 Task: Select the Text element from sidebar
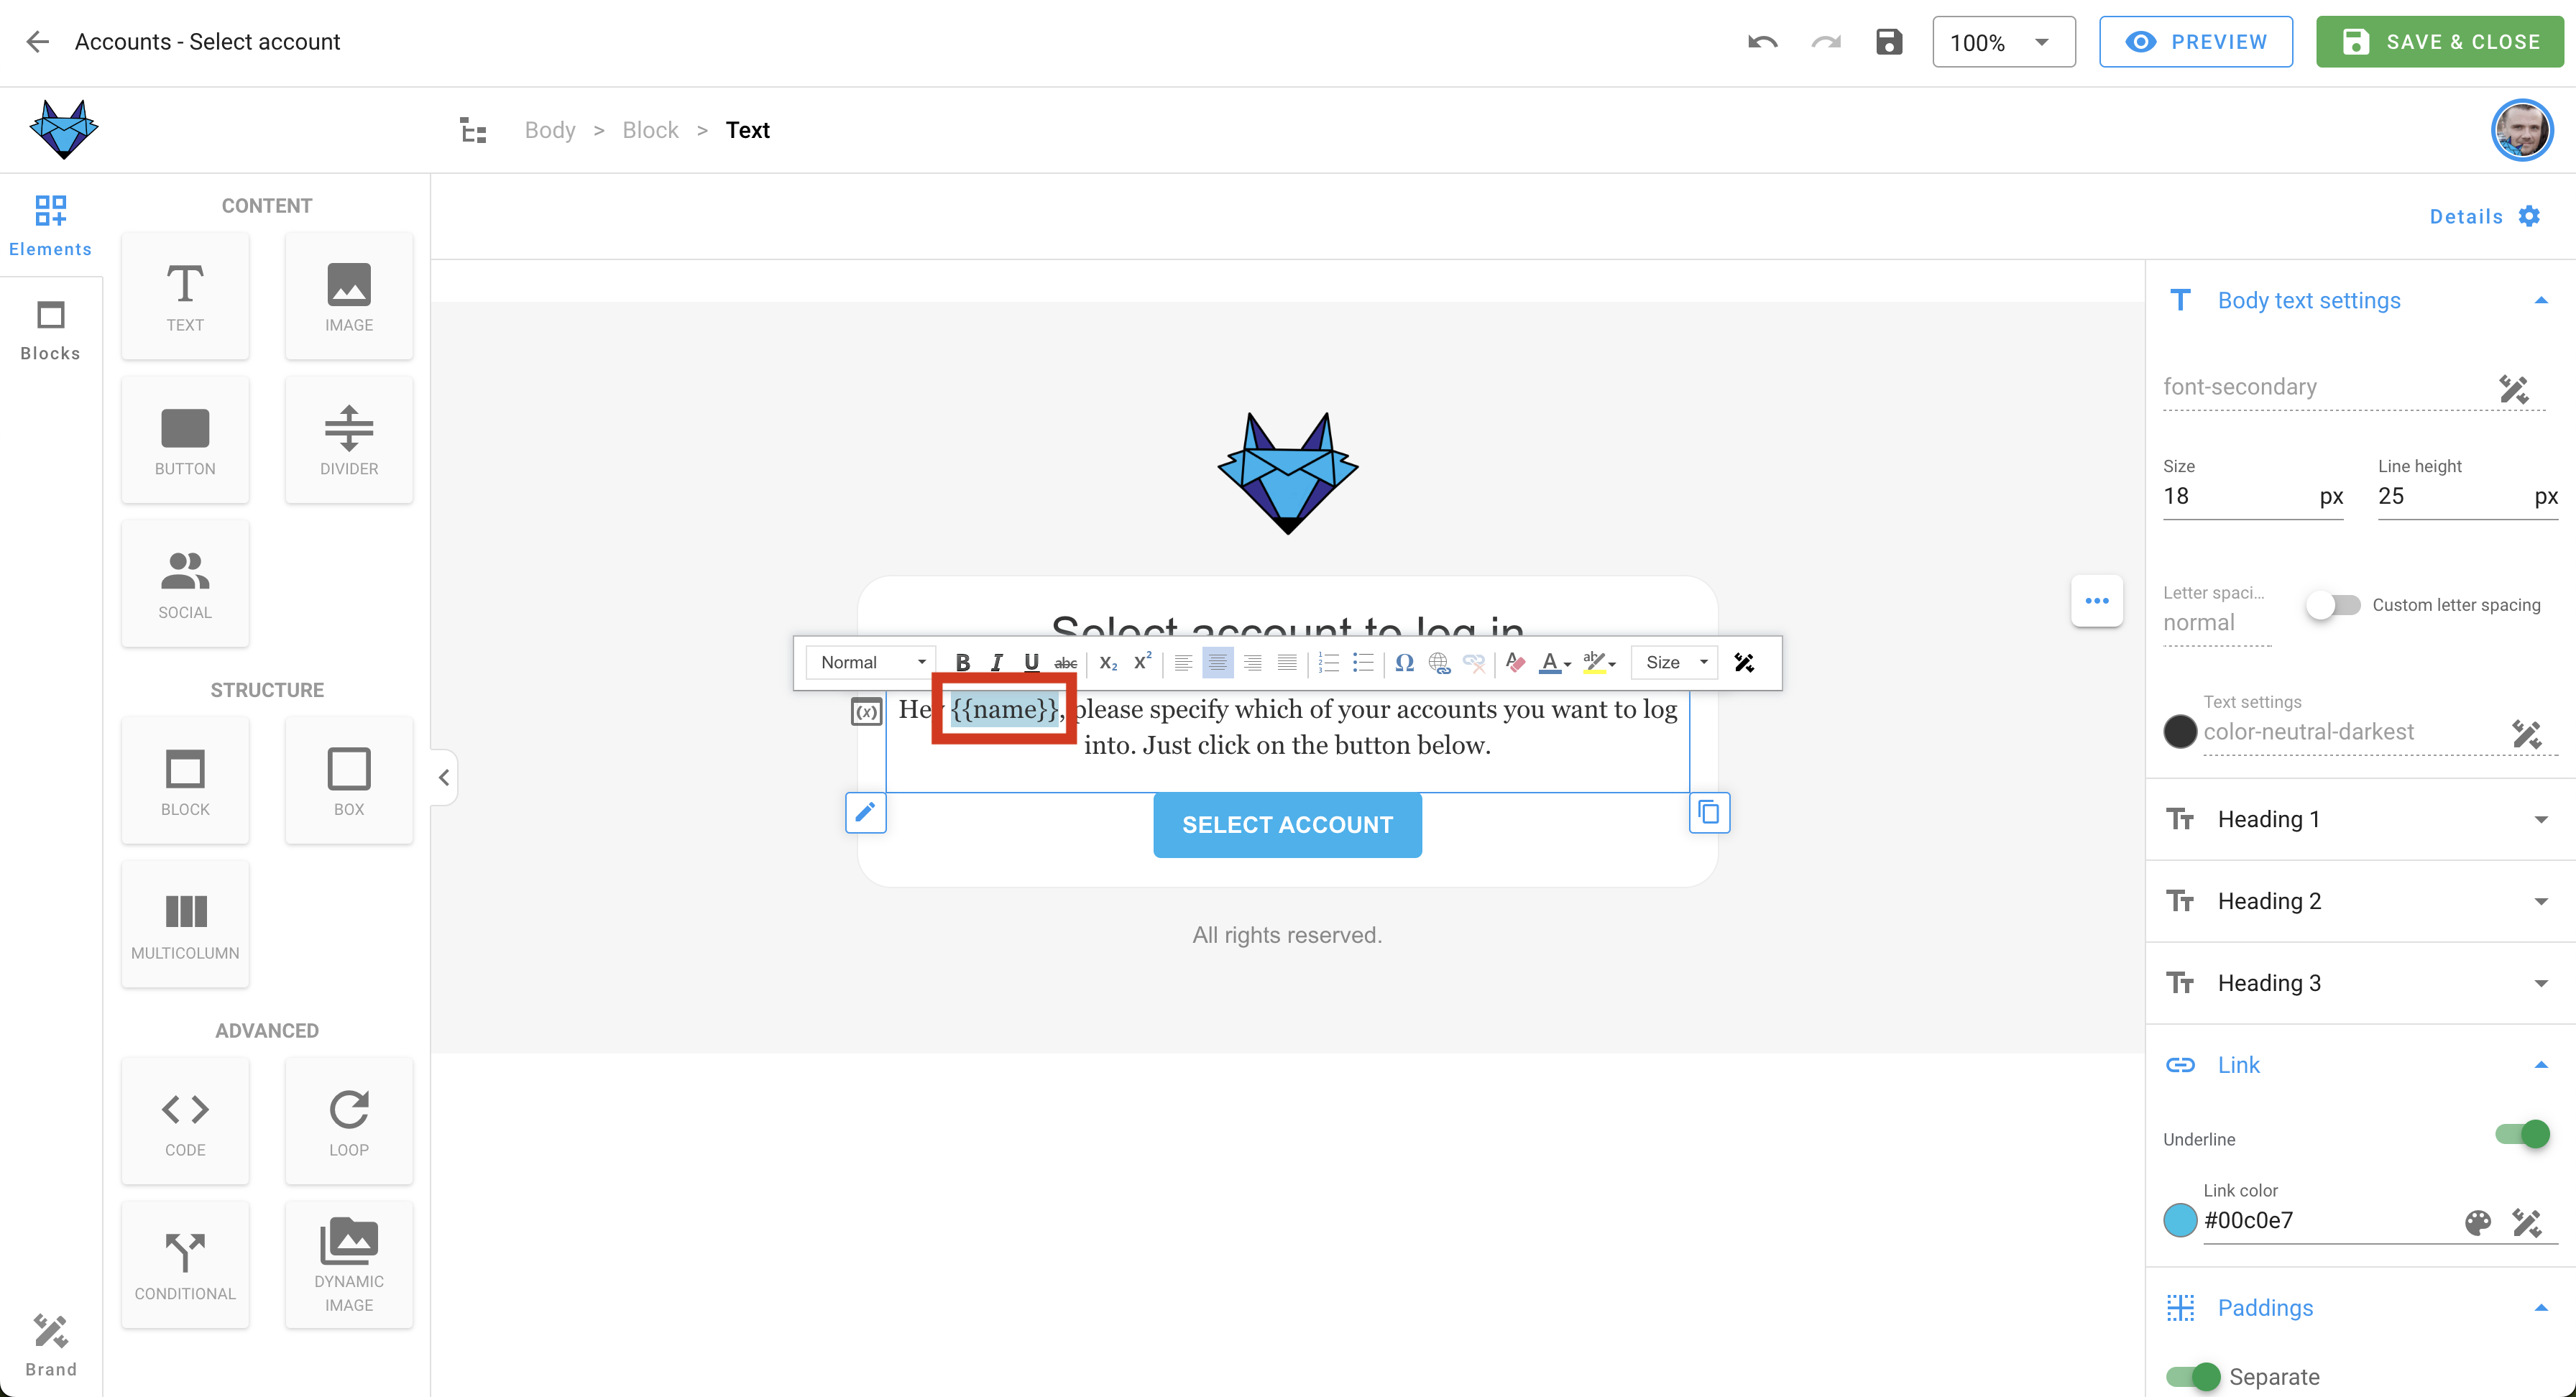[184, 296]
